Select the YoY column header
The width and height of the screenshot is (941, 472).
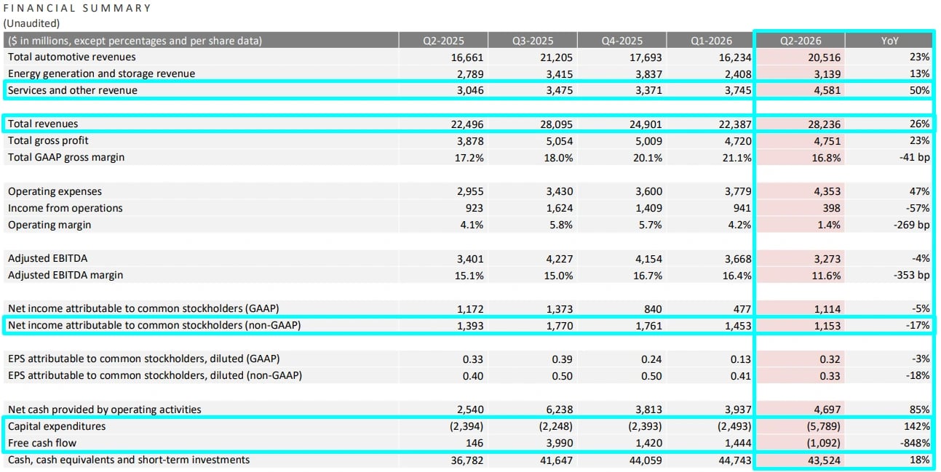[889, 41]
